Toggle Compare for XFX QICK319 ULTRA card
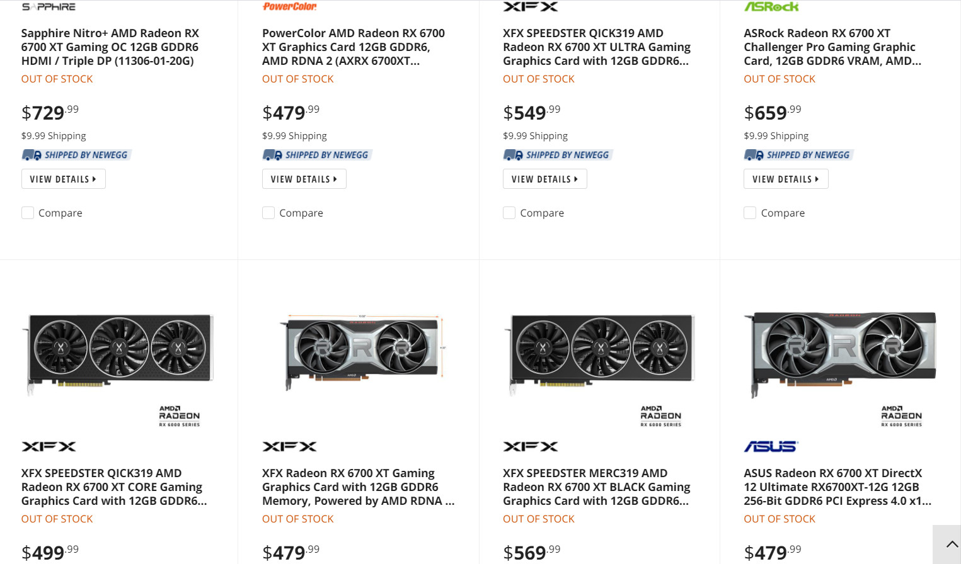Image resolution: width=961 pixels, height=564 pixels. tap(509, 213)
